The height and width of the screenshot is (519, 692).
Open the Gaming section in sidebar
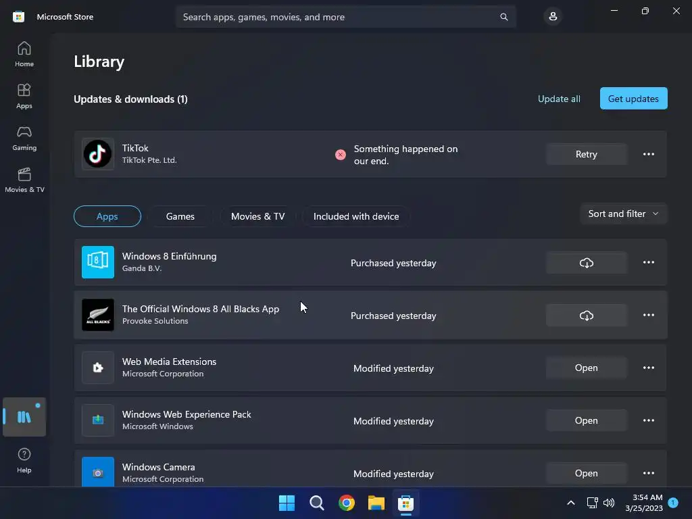pyautogui.click(x=24, y=138)
